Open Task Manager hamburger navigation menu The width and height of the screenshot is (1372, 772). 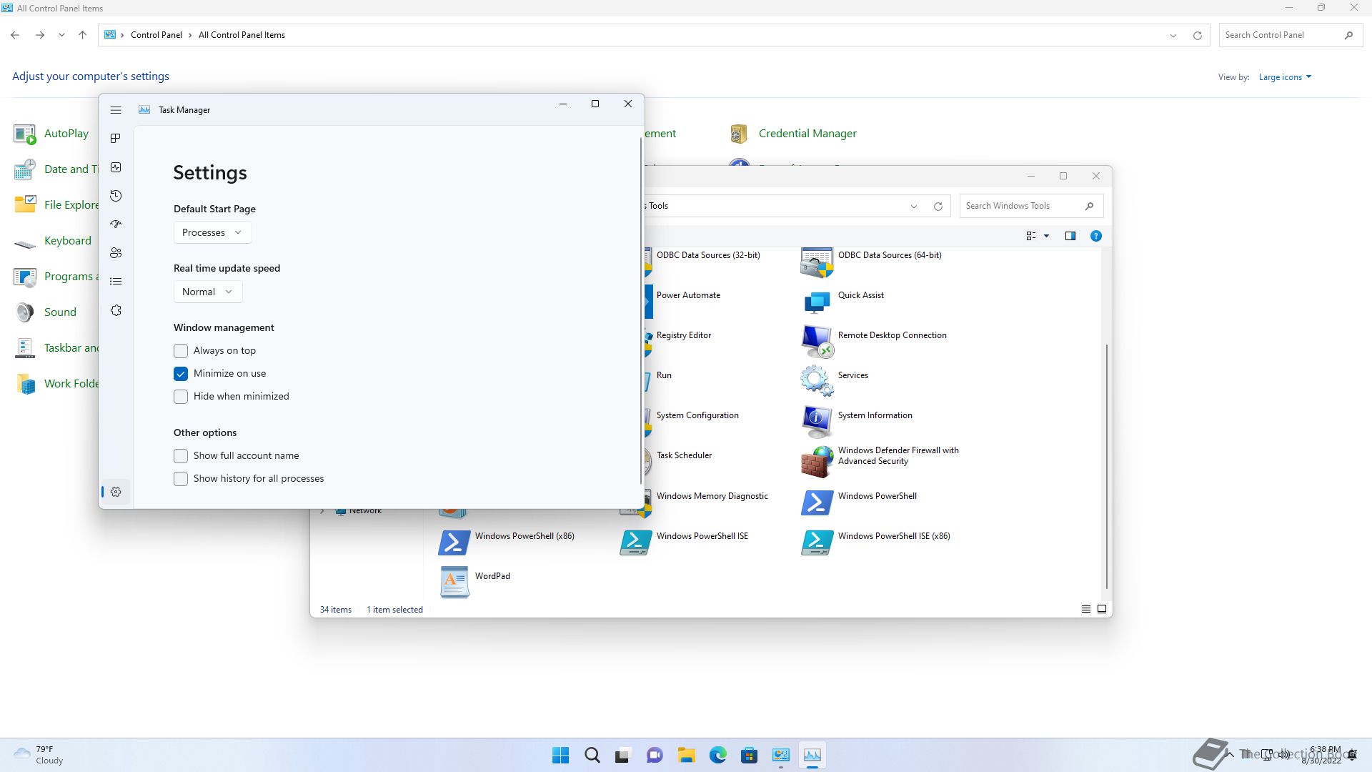coord(116,110)
